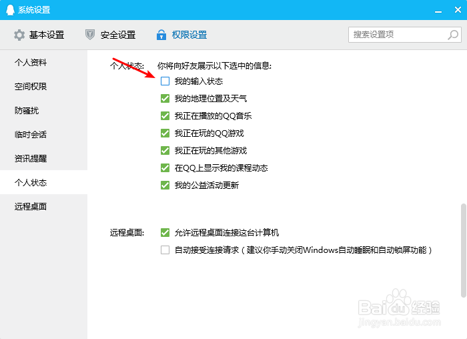The height and width of the screenshot is (339, 467).
Task: Open the 基本设置 tab
Action: pos(39,35)
